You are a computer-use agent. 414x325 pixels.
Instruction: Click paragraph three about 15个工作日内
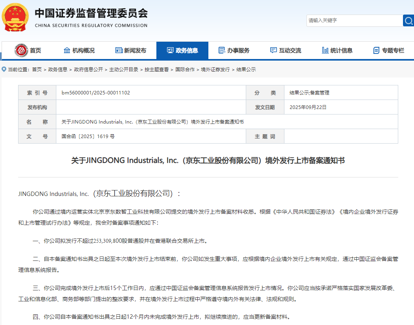coord(208,294)
